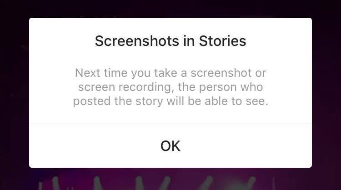The height and width of the screenshot is (190, 341).
Task: Click the dimmed story area above the dialog
Action: [x=170, y=9]
